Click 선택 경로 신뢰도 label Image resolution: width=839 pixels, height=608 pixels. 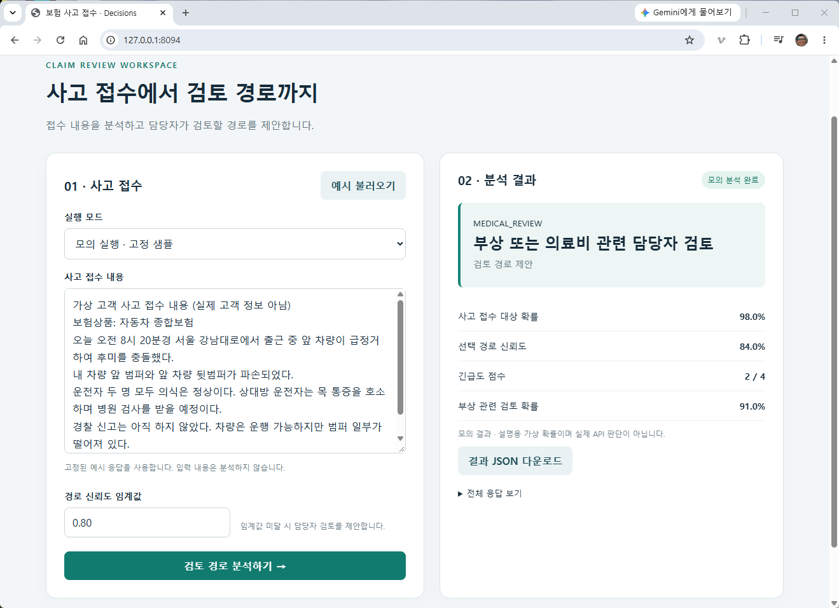tap(492, 347)
